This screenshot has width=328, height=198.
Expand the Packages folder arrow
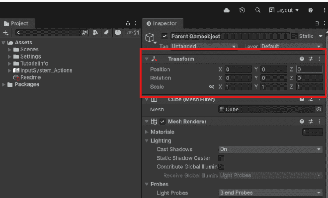[x=3, y=84]
